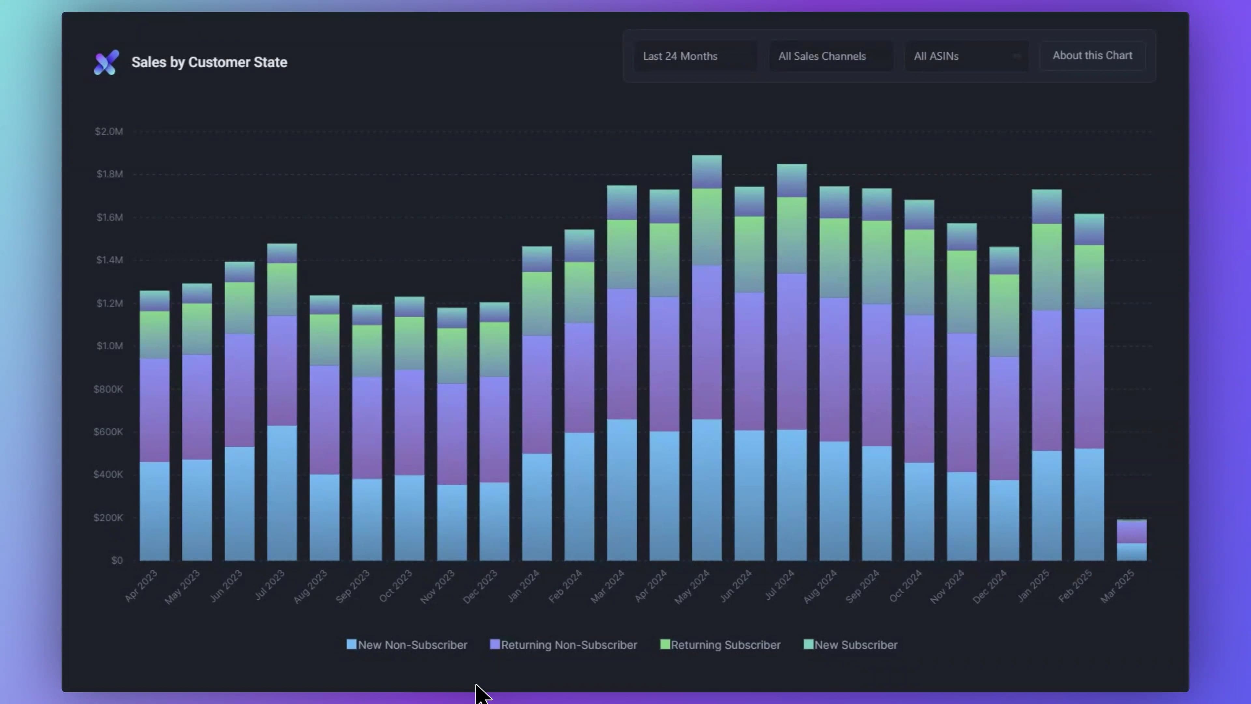Click the May 2024 x-axis label
Screen dimensions: 1251x704
pyautogui.click(x=692, y=587)
